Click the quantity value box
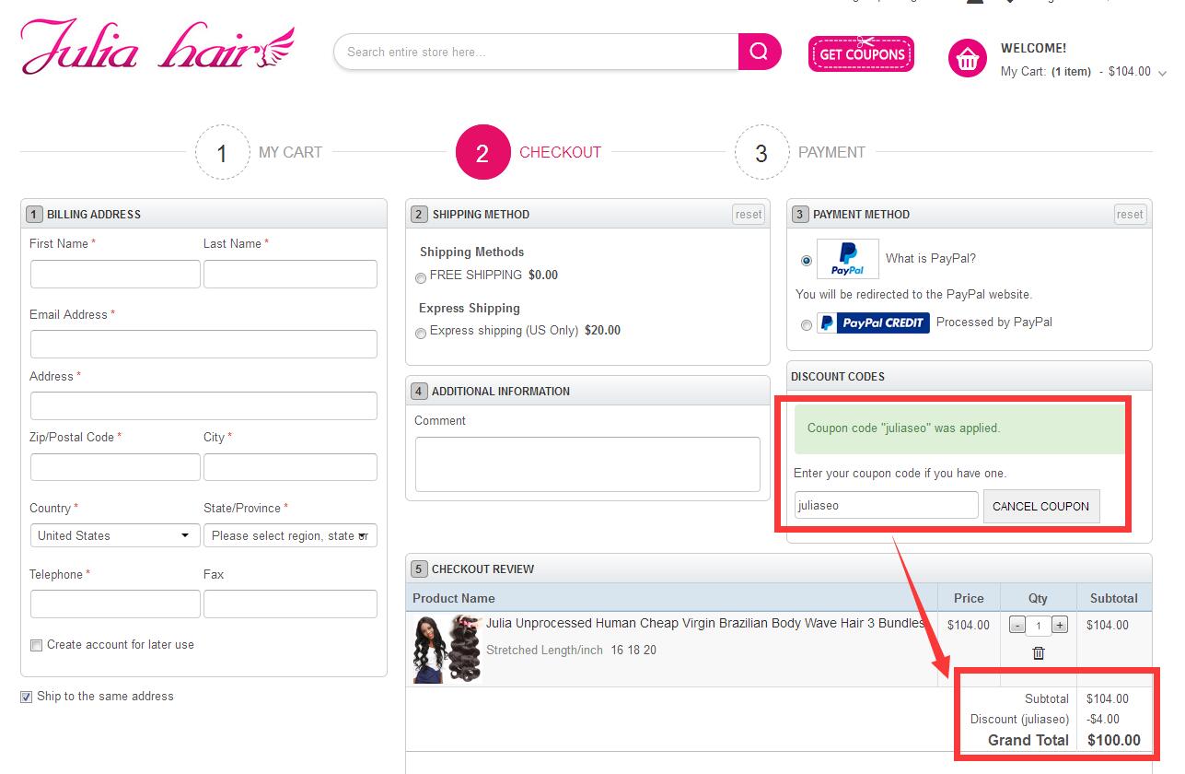This screenshot has width=1185, height=774. pyautogui.click(x=1039, y=626)
